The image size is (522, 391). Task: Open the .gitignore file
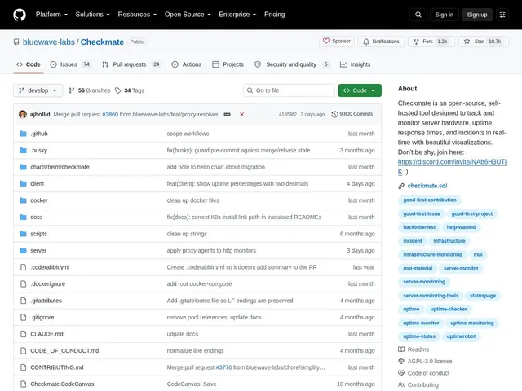(x=42, y=317)
